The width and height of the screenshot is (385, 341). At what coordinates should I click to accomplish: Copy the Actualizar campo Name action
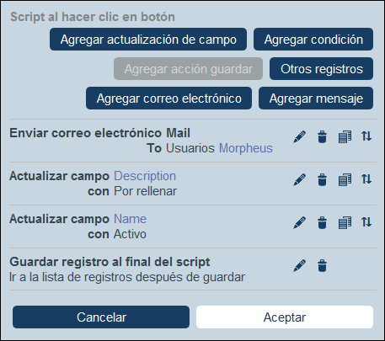point(345,223)
